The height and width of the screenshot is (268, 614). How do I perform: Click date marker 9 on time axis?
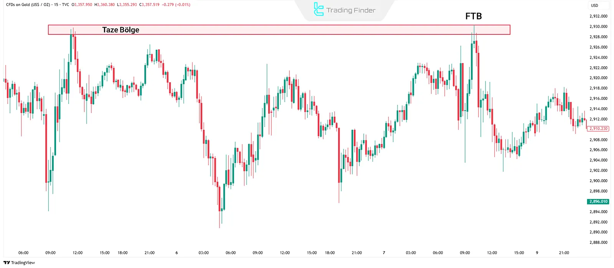click(537, 253)
